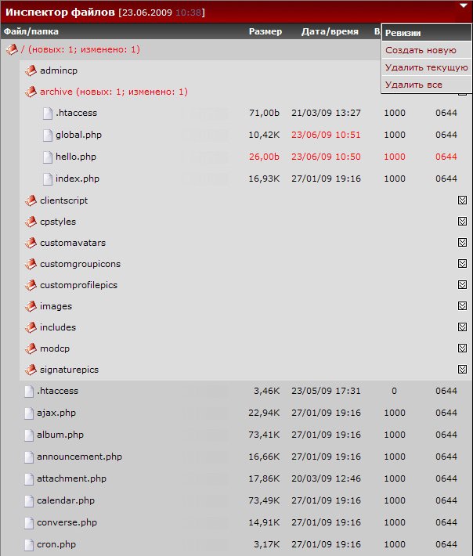This screenshot has height=556, width=473.
Task: Click the date 23/05/09 17:31
Action: pos(326,391)
